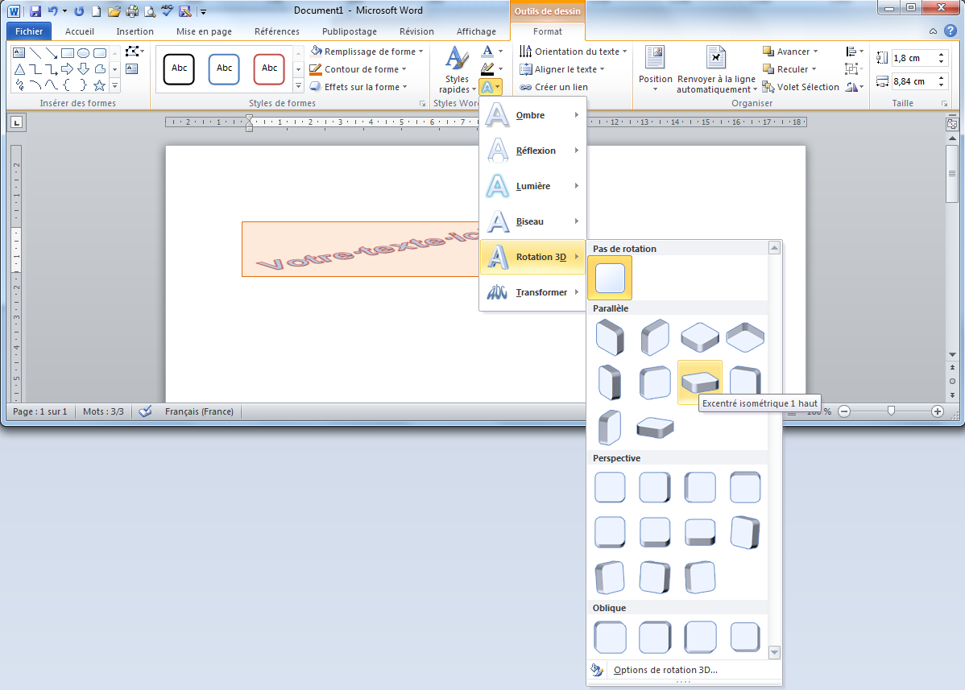Create a new blank document
Screen dimensions: 965x690
point(96,11)
